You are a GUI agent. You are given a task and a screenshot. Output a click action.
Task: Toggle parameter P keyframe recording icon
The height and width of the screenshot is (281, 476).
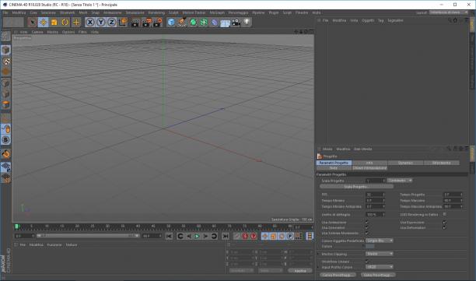[x=290, y=236]
